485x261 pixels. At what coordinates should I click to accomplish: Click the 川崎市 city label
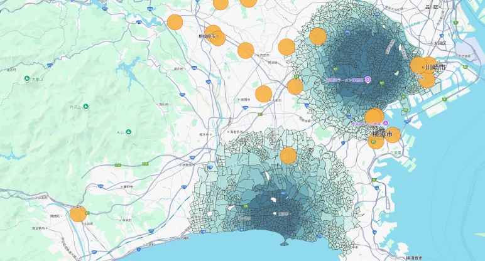click(x=435, y=67)
